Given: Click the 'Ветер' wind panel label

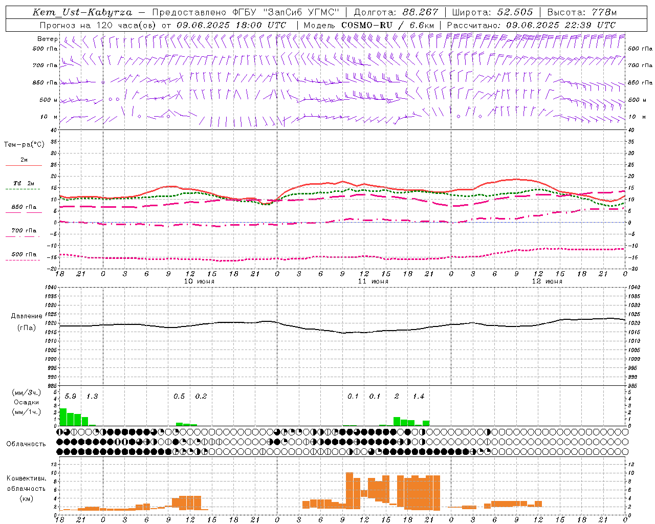Looking at the screenshot, I should click(x=48, y=39).
